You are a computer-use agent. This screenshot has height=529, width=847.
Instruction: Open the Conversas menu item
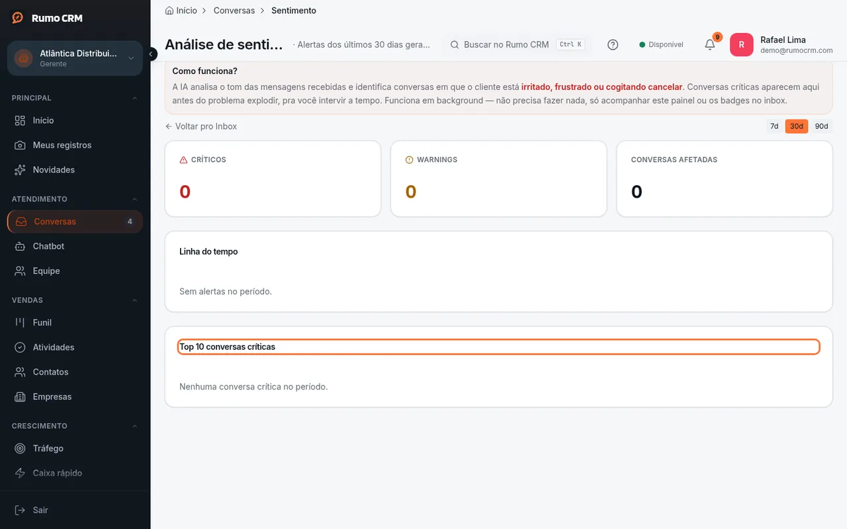tap(75, 222)
